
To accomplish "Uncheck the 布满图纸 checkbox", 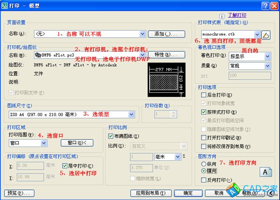I will coord(111,136).
